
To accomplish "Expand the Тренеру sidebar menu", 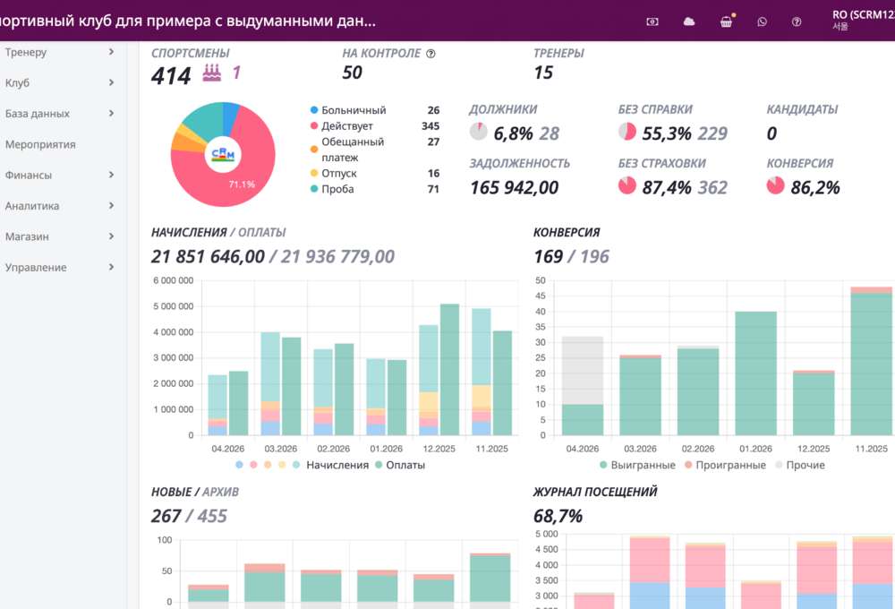I will [59, 52].
